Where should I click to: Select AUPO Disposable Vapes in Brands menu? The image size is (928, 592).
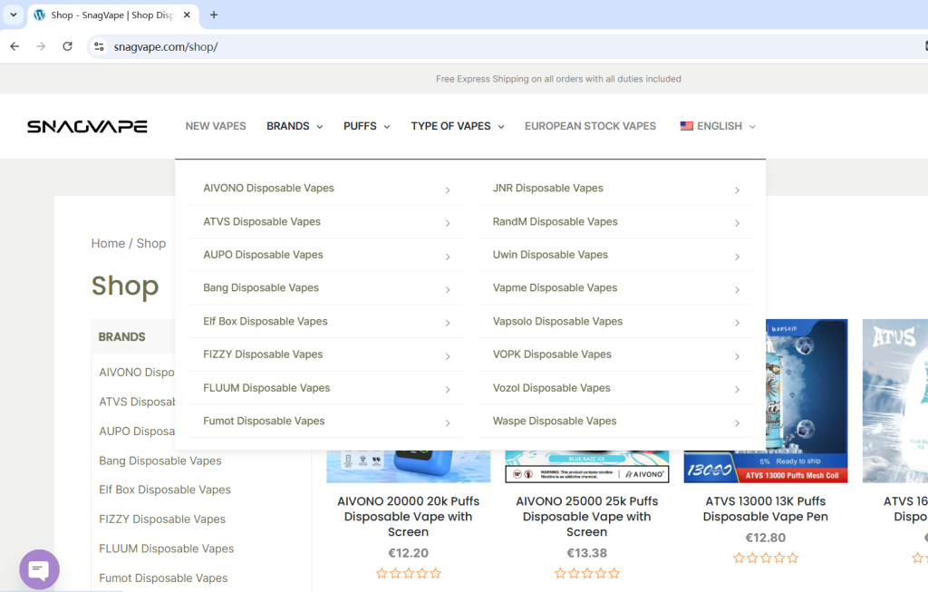tap(263, 255)
